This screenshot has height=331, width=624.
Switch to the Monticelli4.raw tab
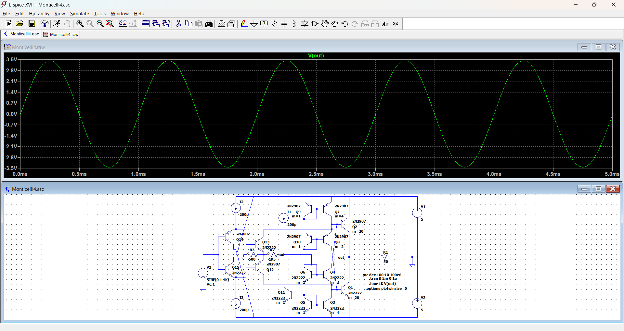click(x=61, y=34)
